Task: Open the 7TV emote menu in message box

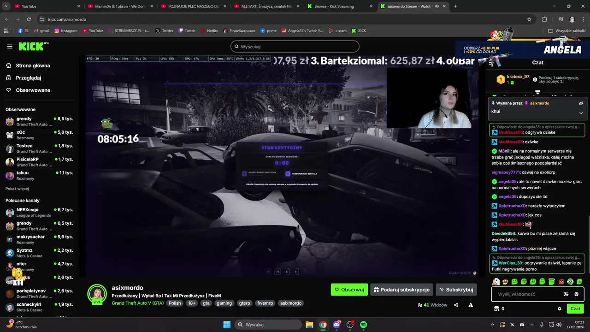Action: click(566, 294)
